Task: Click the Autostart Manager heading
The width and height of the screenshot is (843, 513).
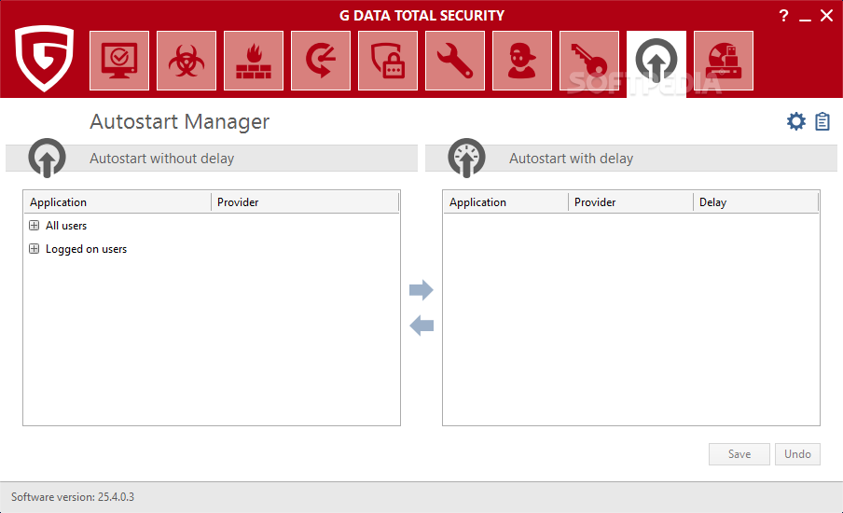Action: pos(180,122)
